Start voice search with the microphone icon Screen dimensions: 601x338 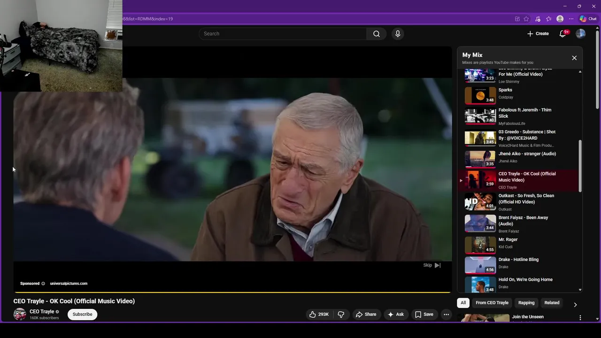(x=398, y=34)
